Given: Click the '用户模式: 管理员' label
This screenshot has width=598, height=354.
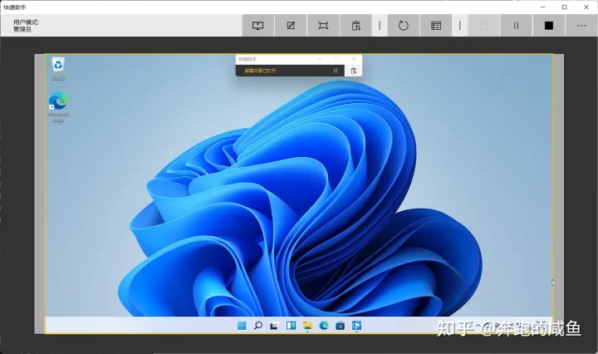Looking at the screenshot, I should pos(26,26).
